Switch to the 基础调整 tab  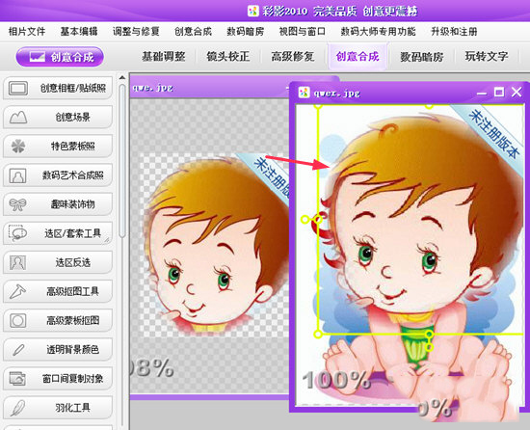(164, 57)
